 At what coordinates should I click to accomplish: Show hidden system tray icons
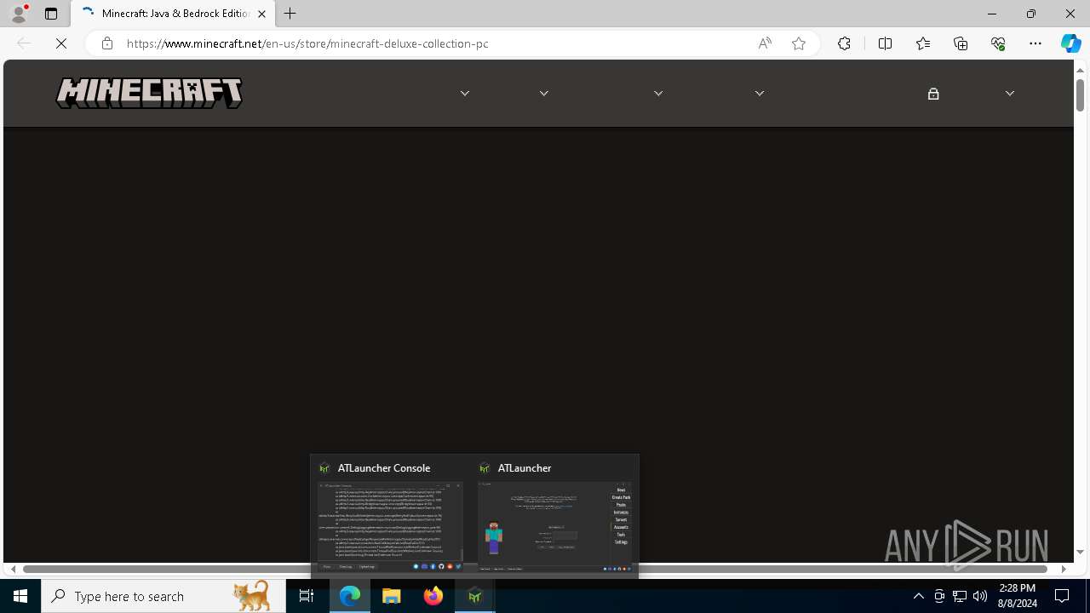(918, 596)
